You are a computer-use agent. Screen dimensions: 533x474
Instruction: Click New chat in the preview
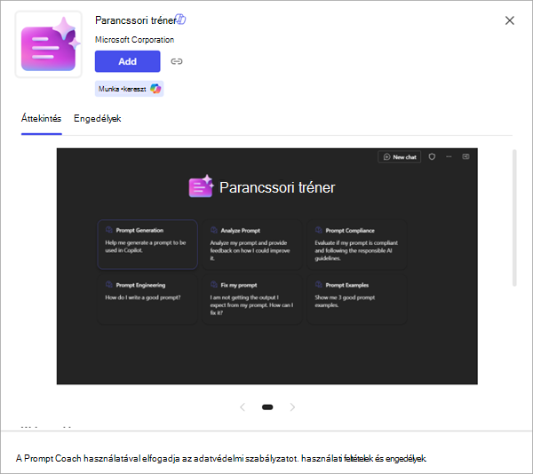pos(400,157)
